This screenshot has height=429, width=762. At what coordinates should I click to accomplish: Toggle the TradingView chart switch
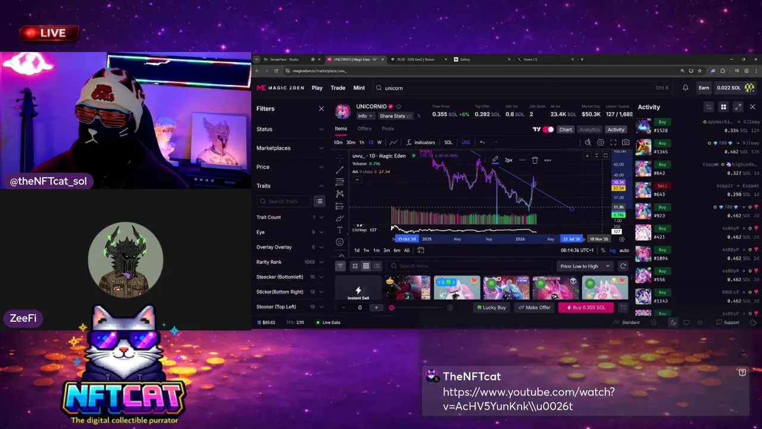click(x=548, y=129)
